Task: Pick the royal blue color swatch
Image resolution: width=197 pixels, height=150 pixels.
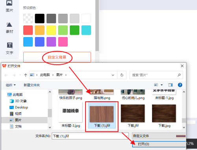Action: coord(40,42)
